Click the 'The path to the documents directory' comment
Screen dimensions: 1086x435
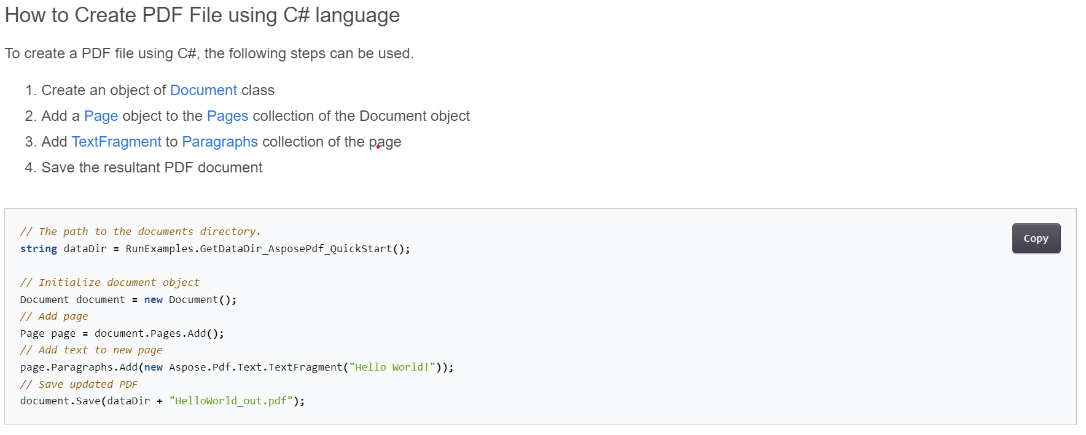tap(140, 231)
